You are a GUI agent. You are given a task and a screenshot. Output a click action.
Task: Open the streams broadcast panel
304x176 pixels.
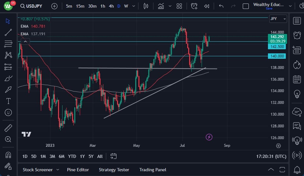(x=297, y=155)
